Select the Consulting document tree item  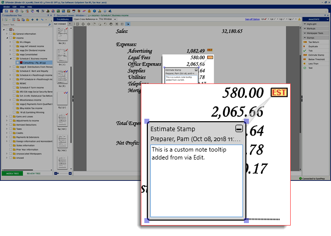[34, 63]
